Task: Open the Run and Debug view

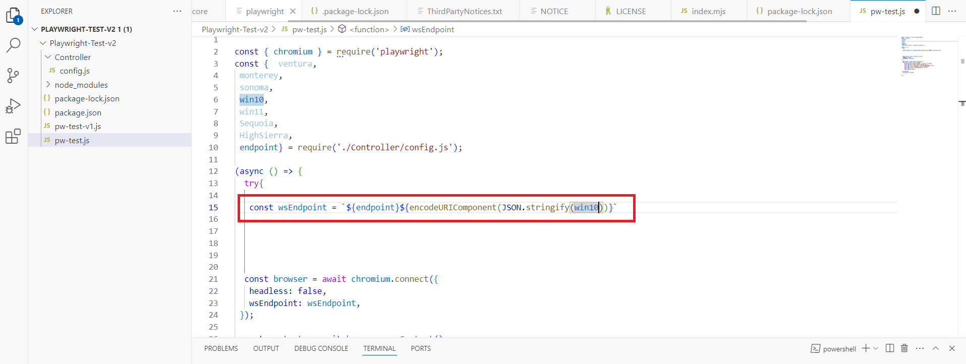Action: click(x=14, y=106)
